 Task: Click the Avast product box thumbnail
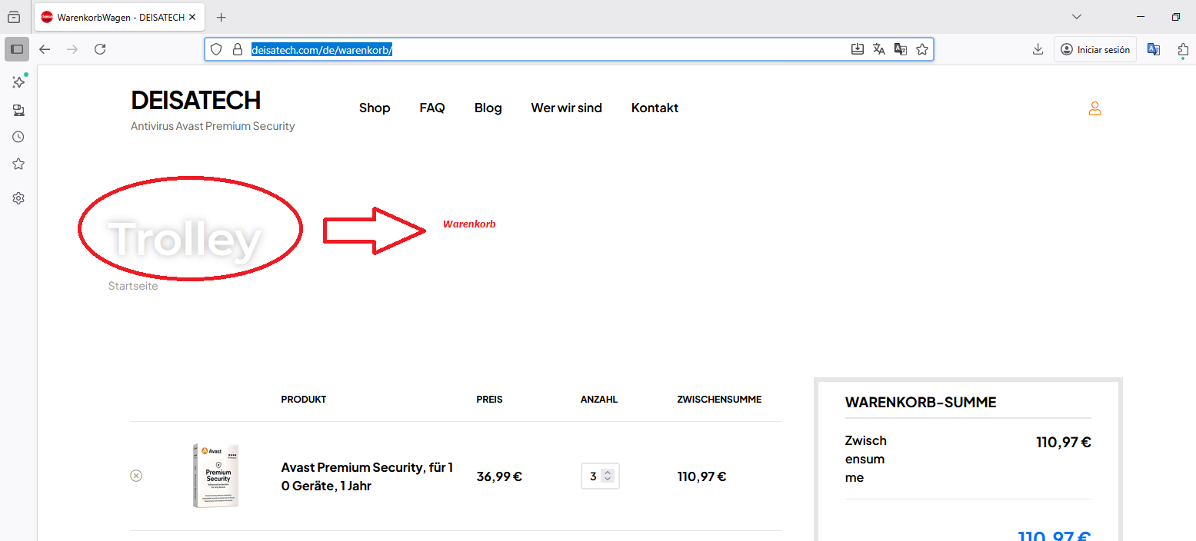click(215, 476)
